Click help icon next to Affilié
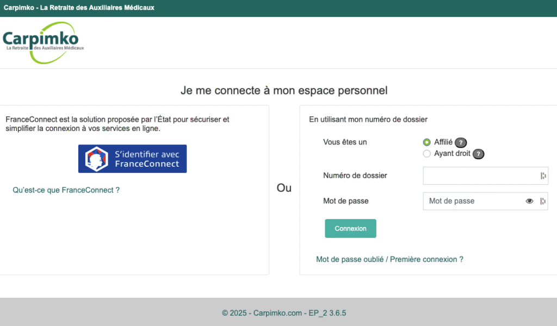 [461, 142]
